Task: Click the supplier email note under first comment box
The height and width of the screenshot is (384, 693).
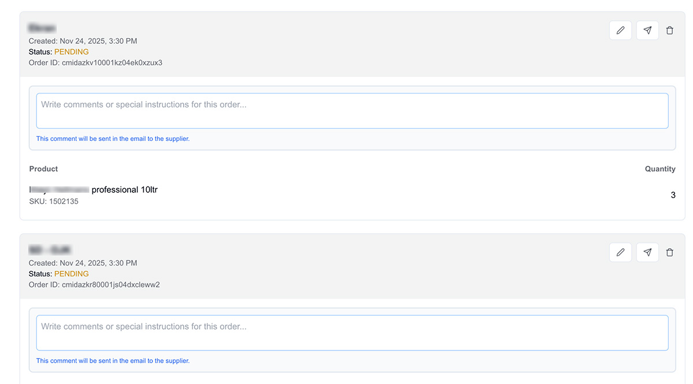Action: 113,139
